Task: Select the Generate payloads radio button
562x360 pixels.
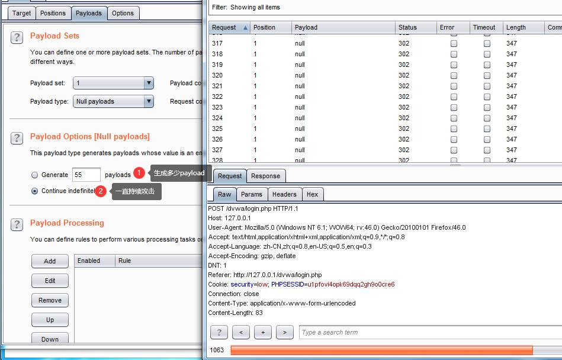Action: (x=35, y=175)
